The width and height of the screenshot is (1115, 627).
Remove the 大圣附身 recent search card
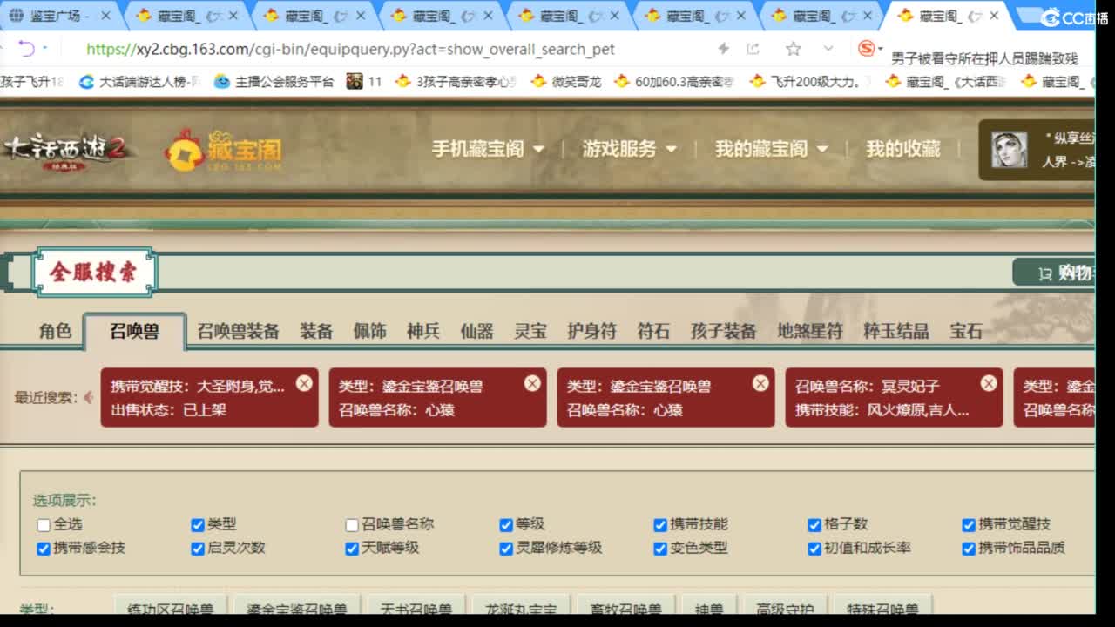304,383
